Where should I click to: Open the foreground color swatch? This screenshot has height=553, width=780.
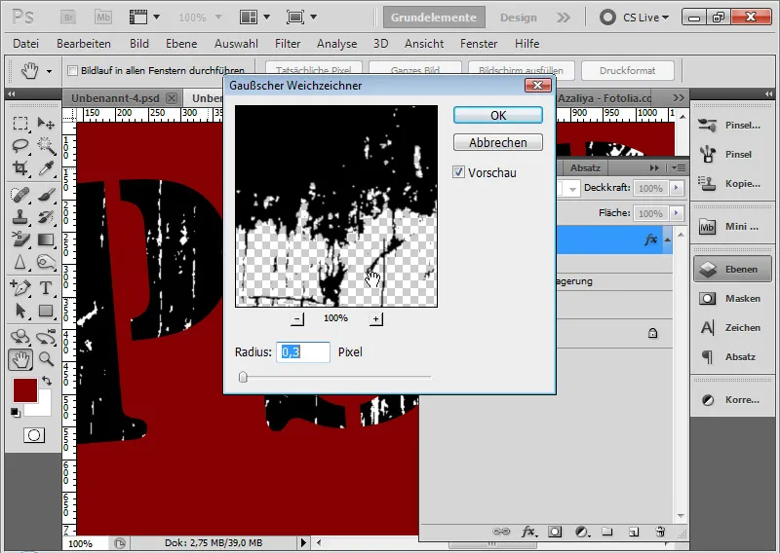(x=25, y=390)
